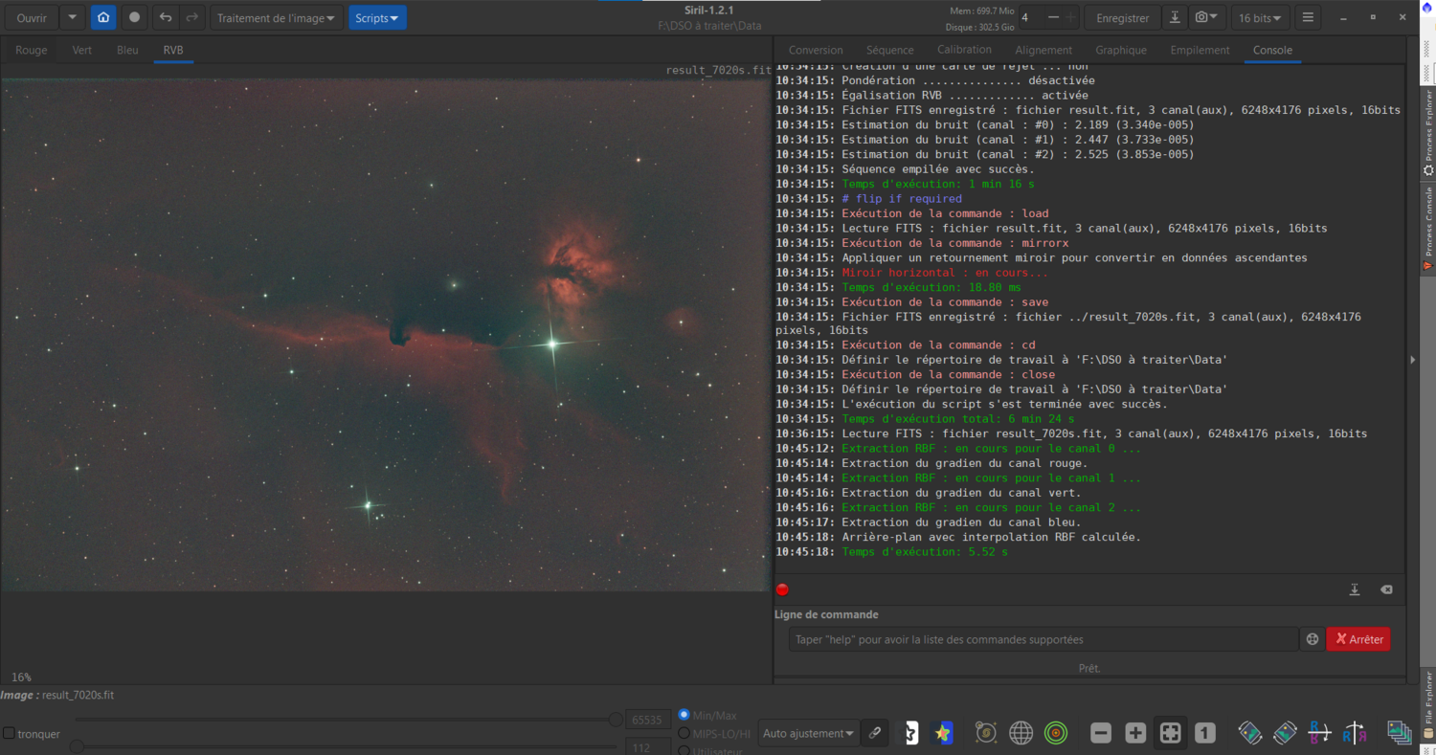Select the Utilisateur radio button
Viewport: 1436px width, 755px height.
click(684, 751)
